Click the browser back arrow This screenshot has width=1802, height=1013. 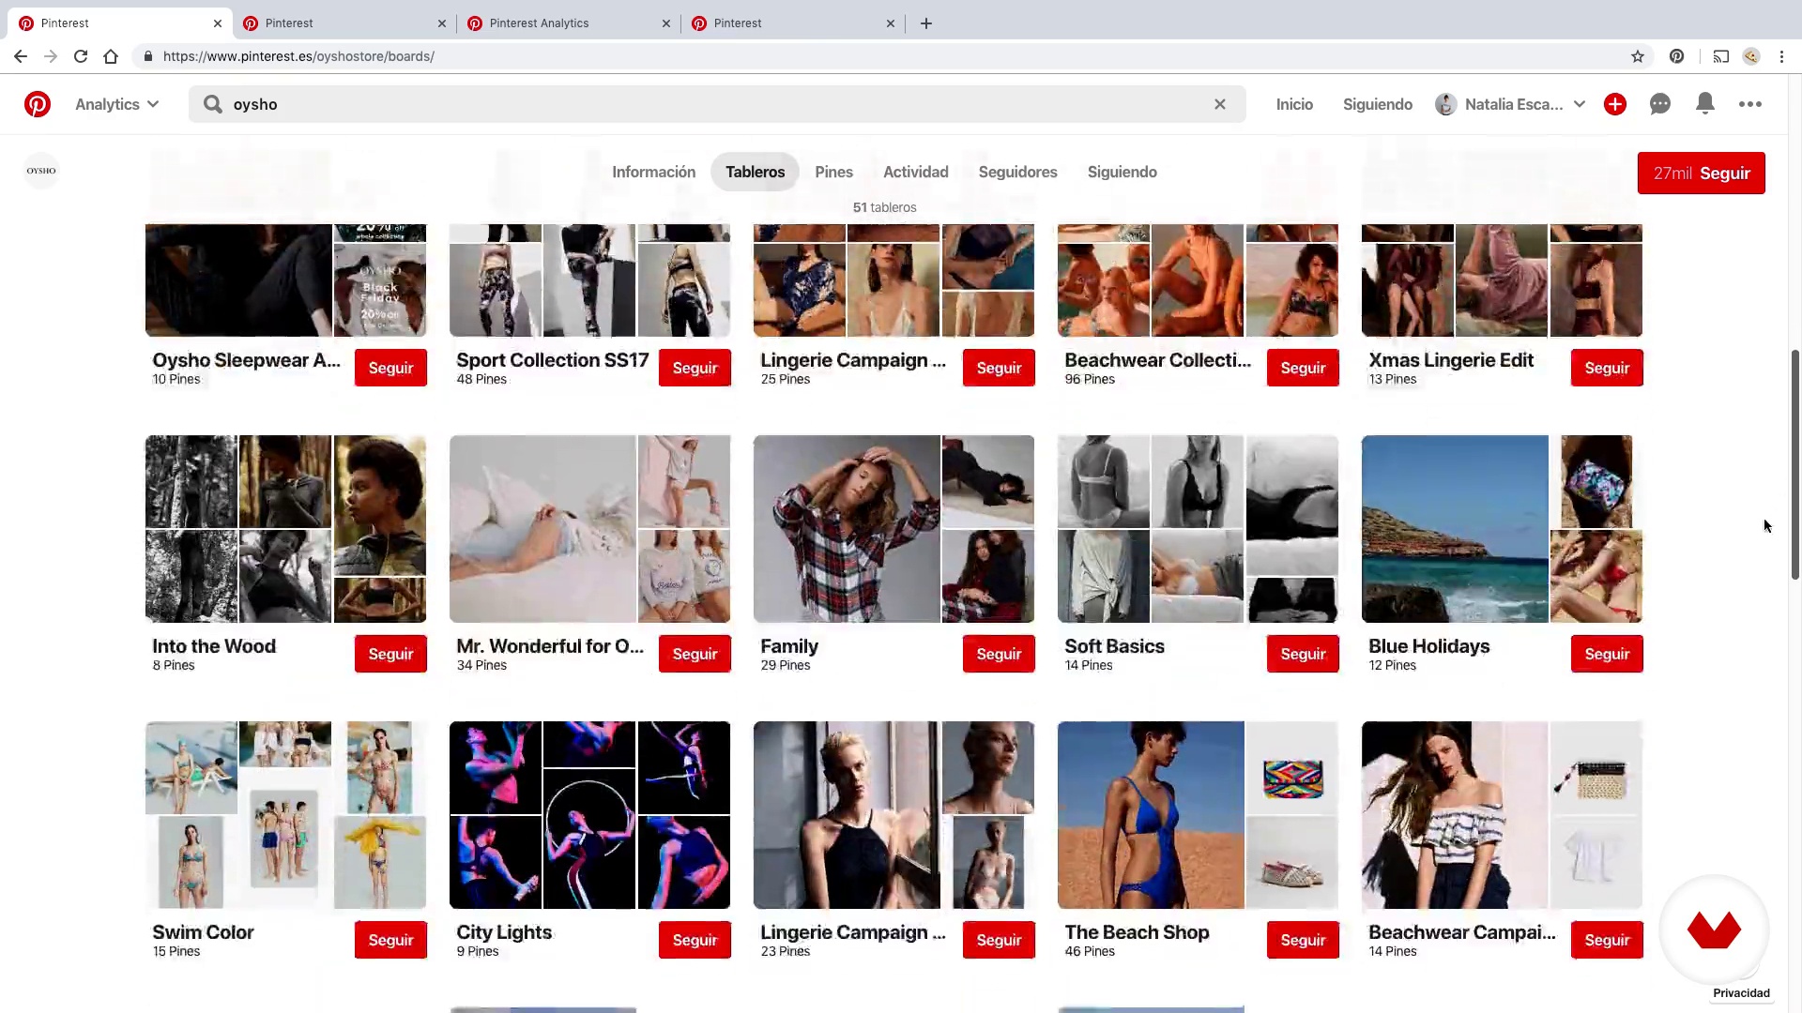21,56
